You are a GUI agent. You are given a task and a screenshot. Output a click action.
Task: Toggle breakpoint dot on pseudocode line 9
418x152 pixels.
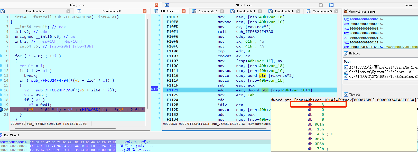(1, 56)
